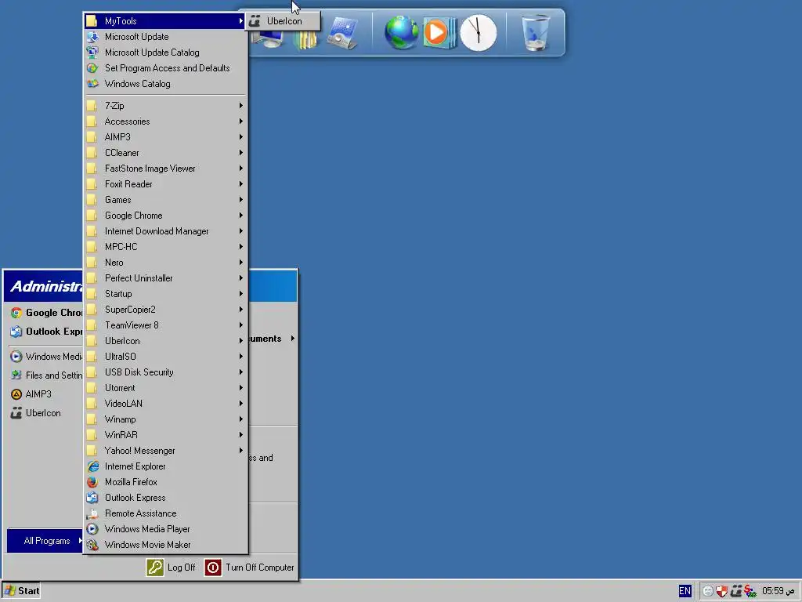
Task: Click Turn Off Computer button
Action: coord(250,568)
